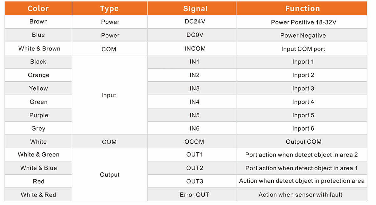Select the OCOM signal cell
The image size is (376, 205).
[194, 142]
